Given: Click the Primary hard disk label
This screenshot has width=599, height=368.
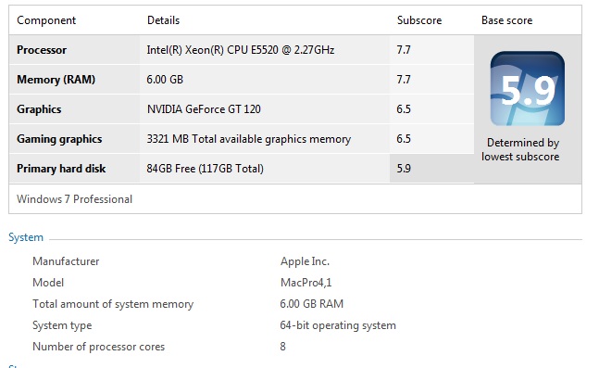Looking at the screenshot, I should click(61, 169).
